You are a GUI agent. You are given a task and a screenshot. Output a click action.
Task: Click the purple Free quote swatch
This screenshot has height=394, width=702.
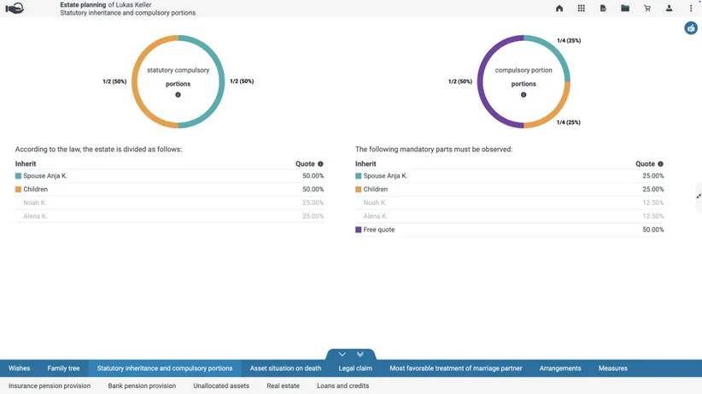[x=358, y=230]
